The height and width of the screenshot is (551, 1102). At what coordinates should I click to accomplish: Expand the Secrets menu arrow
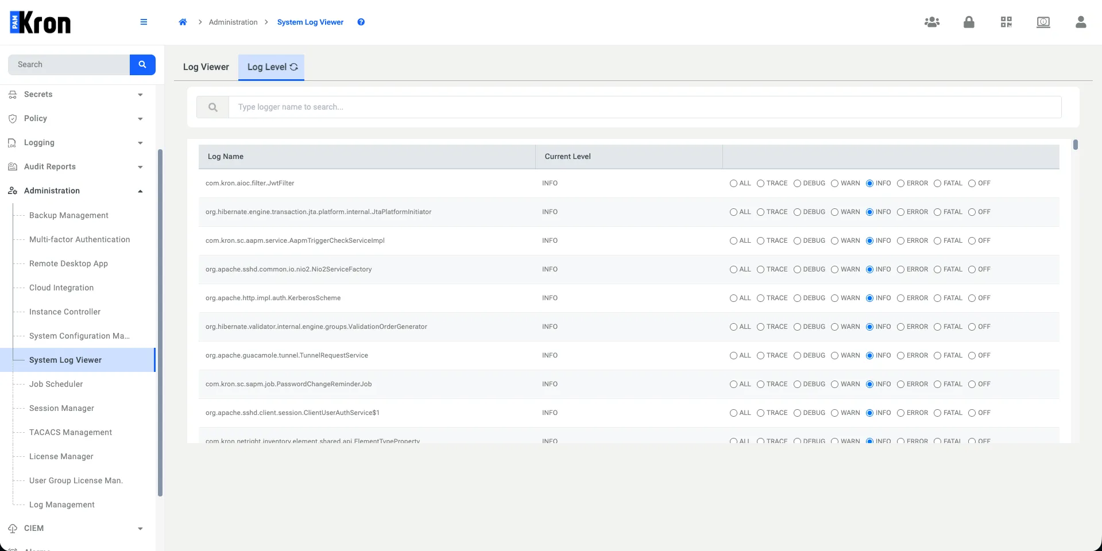pyautogui.click(x=140, y=95)
